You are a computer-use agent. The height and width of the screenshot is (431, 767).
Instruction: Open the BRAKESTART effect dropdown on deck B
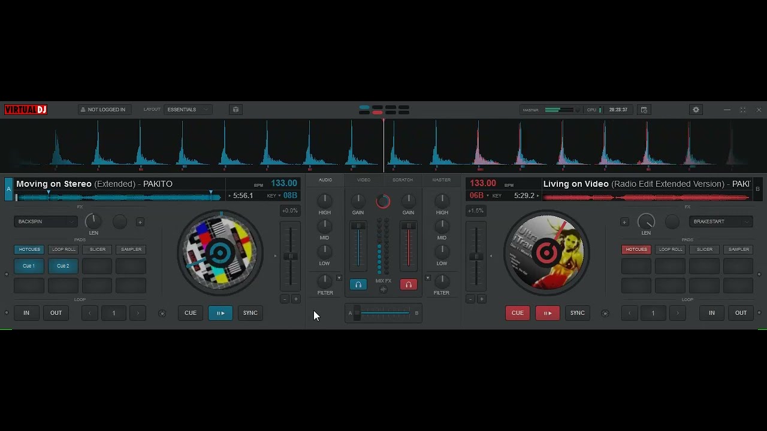pyautogui.click(x=721, y=221)
